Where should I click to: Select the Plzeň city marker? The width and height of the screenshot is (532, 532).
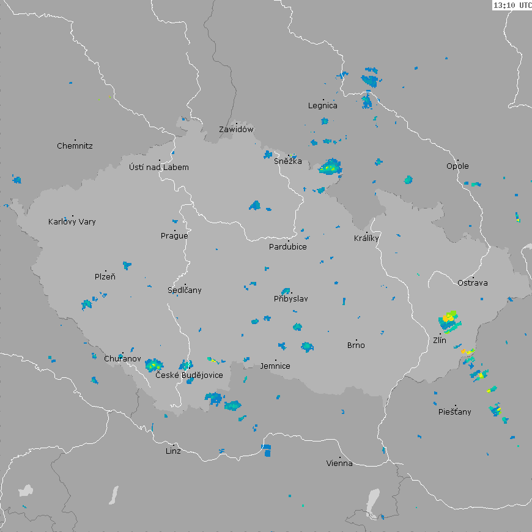click(x=105, y=270)
